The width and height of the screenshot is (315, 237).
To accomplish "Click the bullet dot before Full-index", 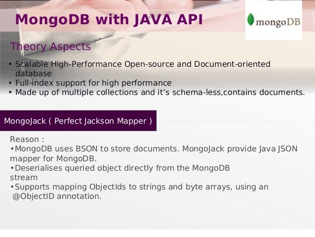I will (10, 83).
